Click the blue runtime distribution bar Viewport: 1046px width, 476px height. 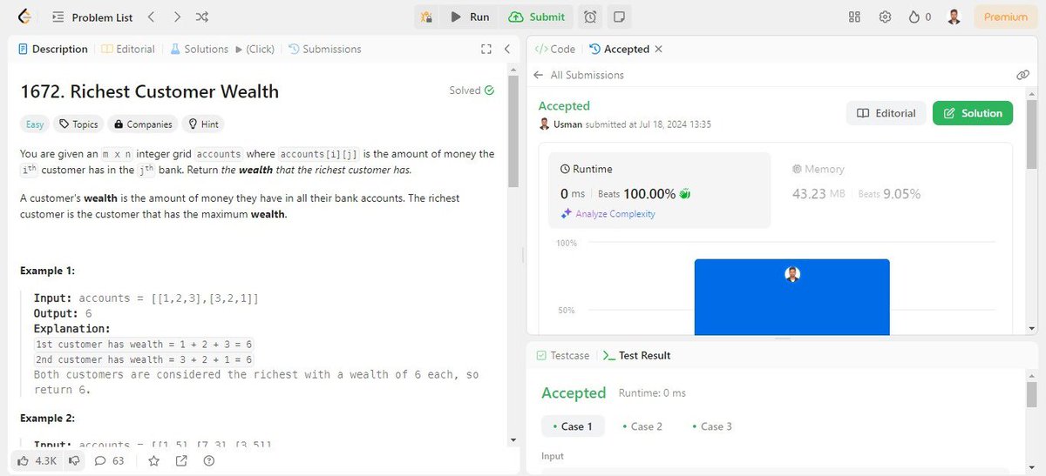tap(791, 297)
